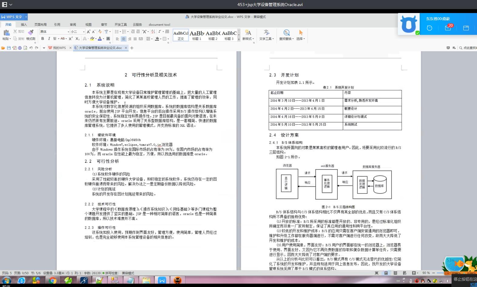Add a new document tab with plus
Screen dimensions: 477x287
[x=132, y=48]
